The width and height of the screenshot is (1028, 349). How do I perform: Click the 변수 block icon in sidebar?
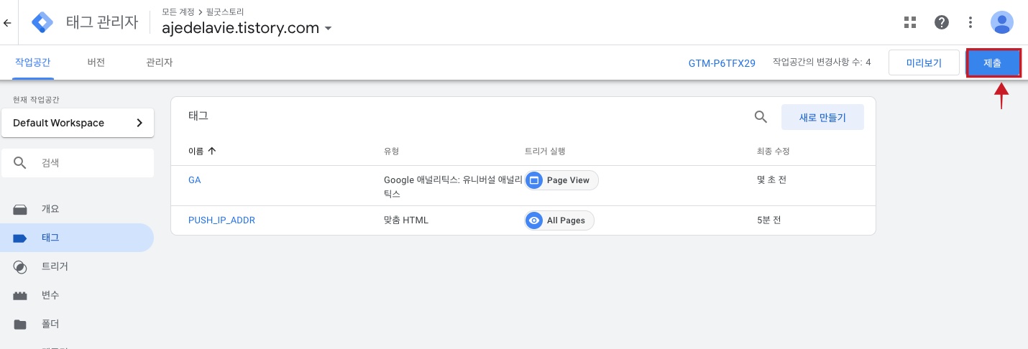point(20,295)
